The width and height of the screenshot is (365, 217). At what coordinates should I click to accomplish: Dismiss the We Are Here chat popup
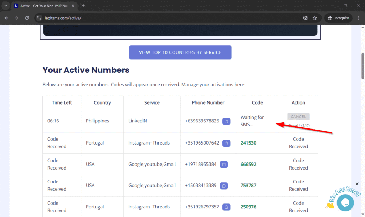click(x=357, y=184)
